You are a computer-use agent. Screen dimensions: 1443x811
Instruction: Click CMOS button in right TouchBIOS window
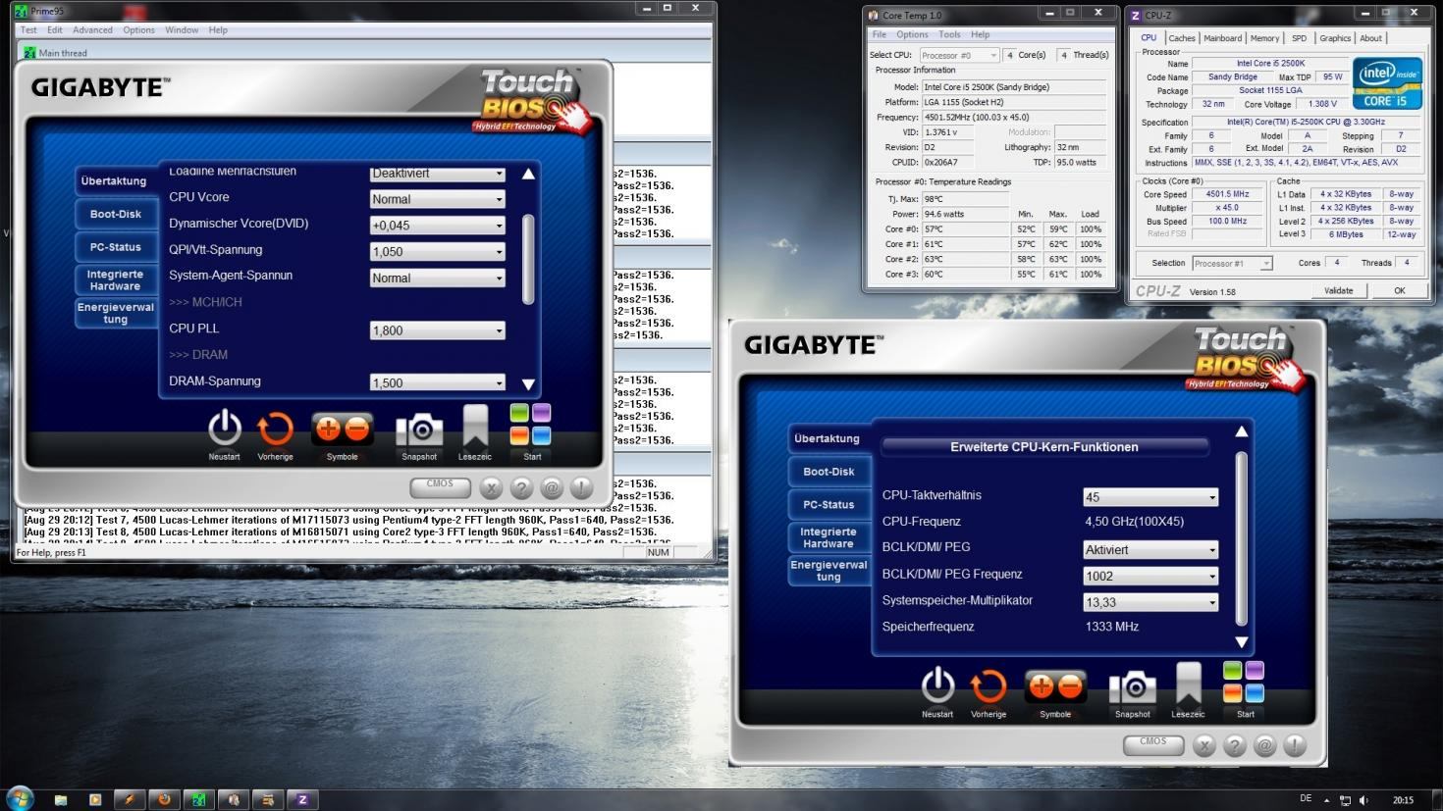tap(1153, 744)
